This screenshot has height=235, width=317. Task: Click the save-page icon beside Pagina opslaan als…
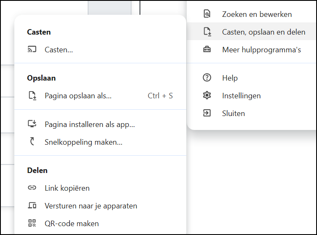click(x=32, y=95)
